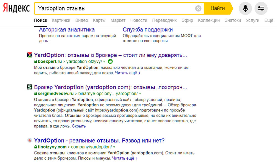Click the binarnye-opciony…yardoption/ path link
This screenshot has width=277, height=164.
point(108,93)
